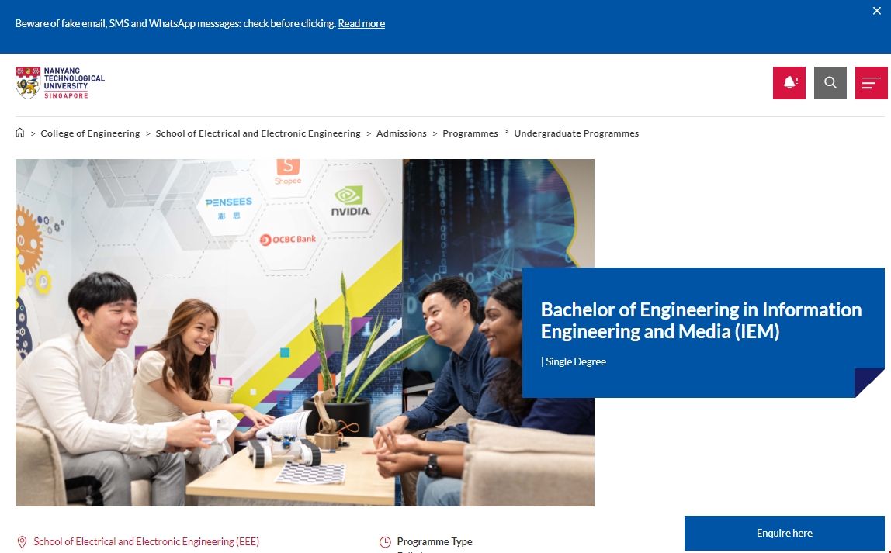Click the Programme Type heading

coord(435,541)
